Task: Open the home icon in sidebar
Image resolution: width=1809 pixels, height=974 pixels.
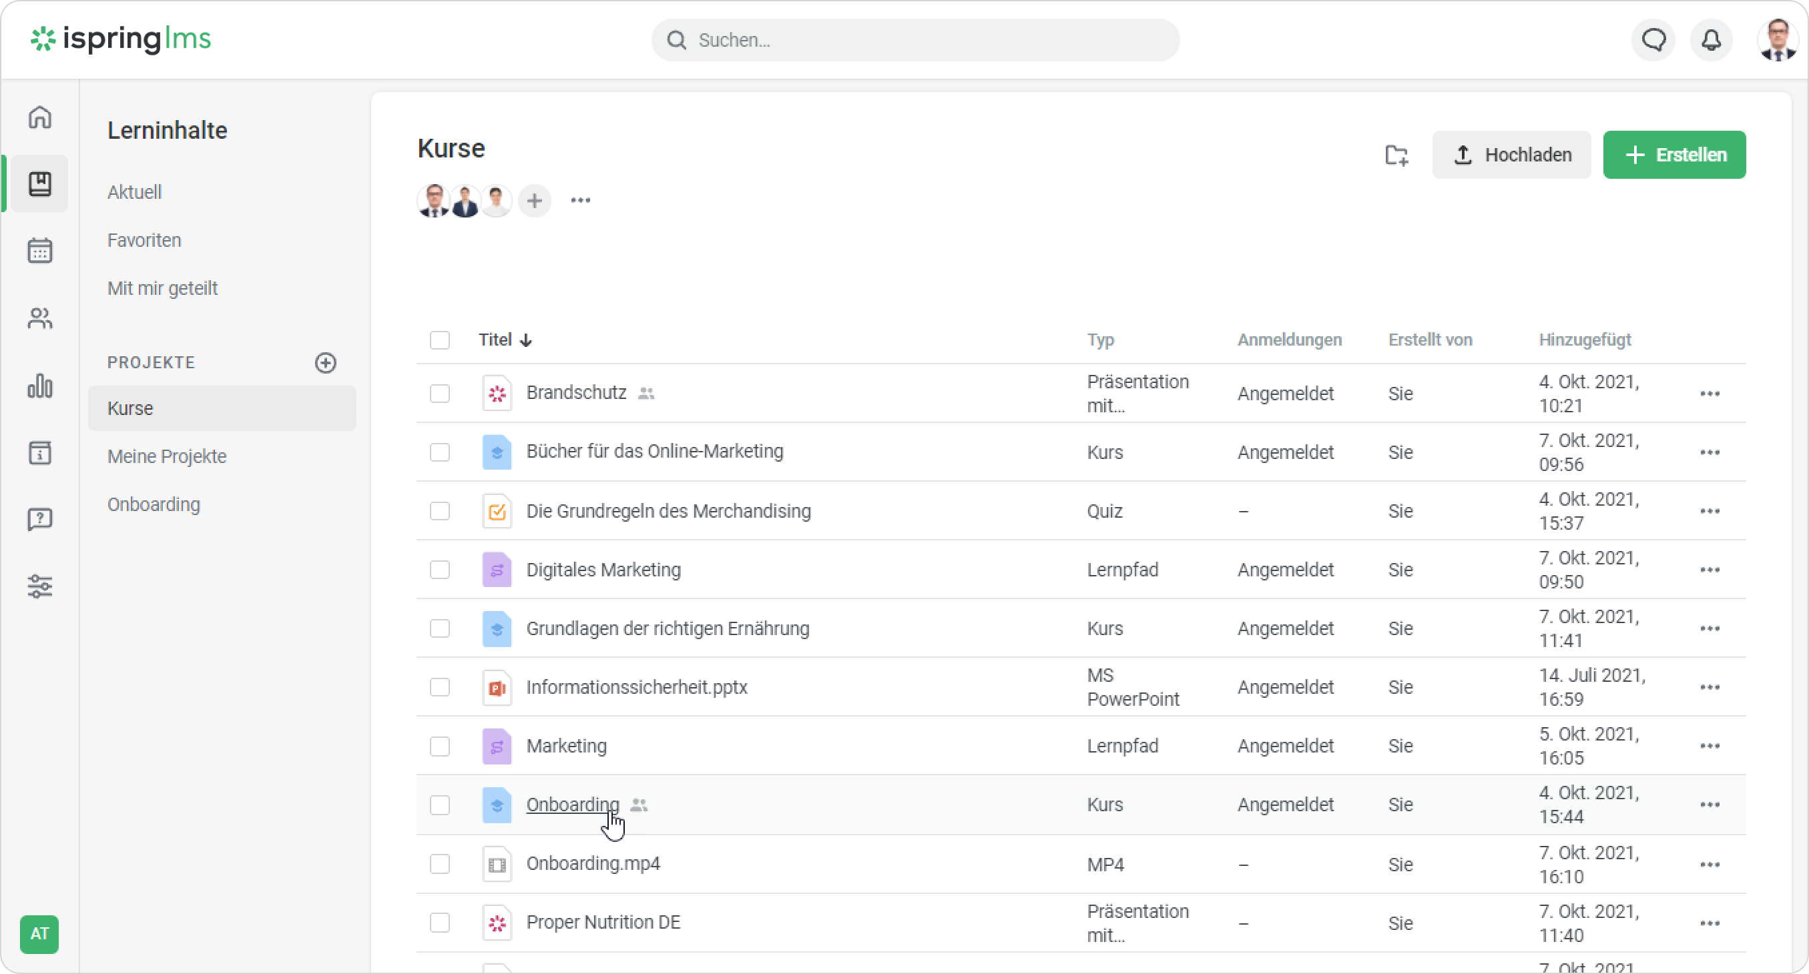Action: 40,117
